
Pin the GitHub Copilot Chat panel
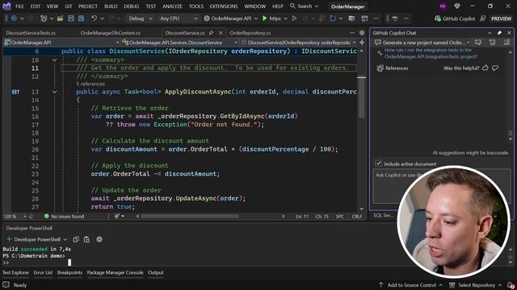(499, 33)
